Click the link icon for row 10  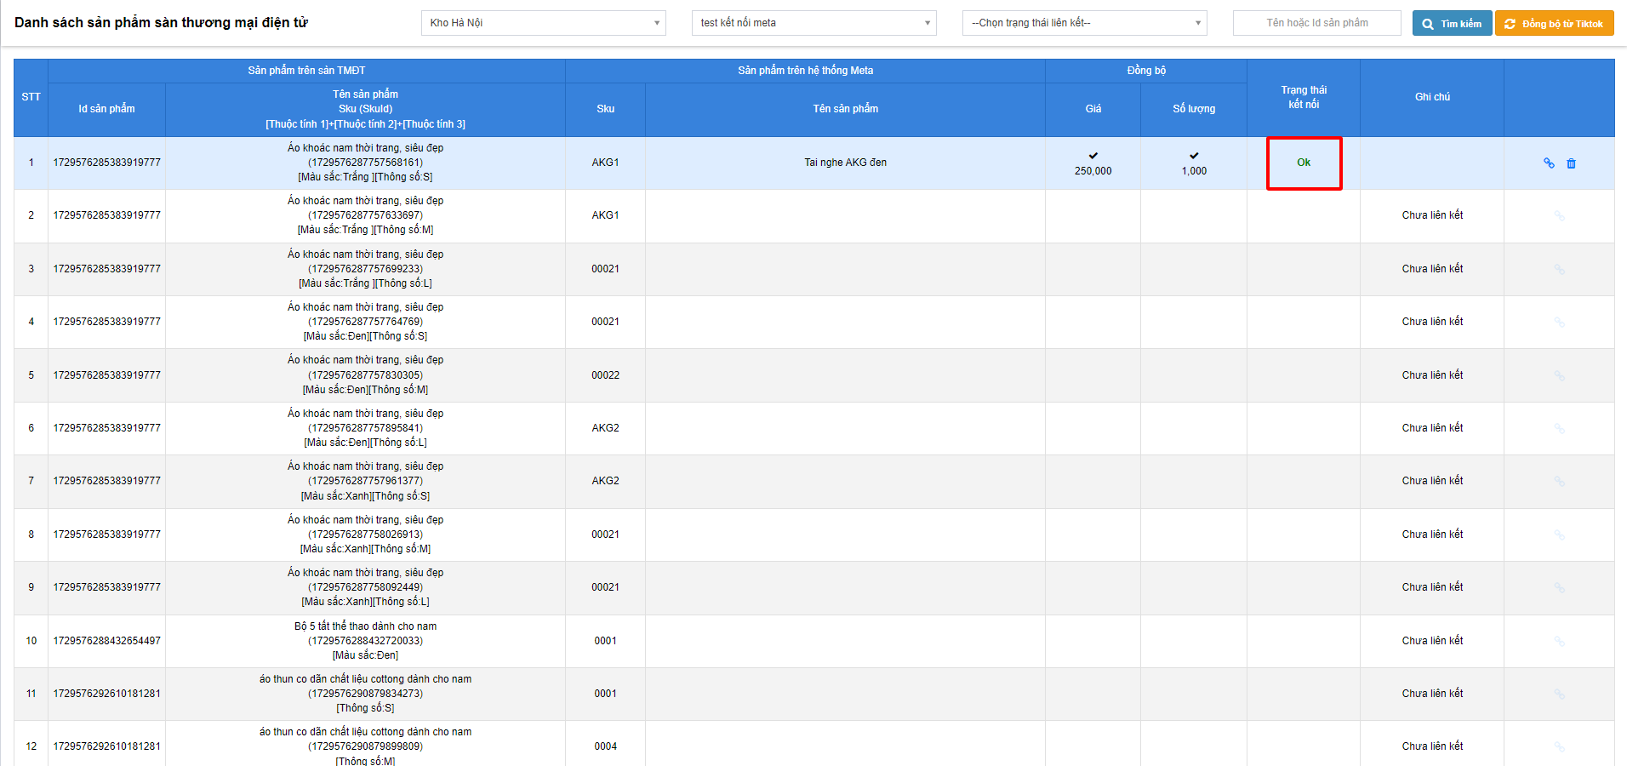pos(1559,642)
